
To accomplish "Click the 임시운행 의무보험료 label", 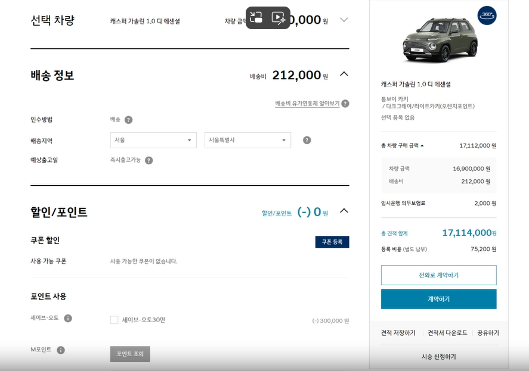I will (x=403, y=203).
